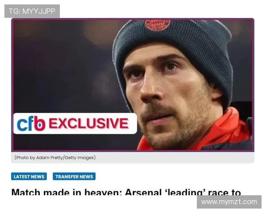The height and width of the screenshot is (213, 266).
Task: Click the 'Getty Images' text in caption
Action: tap(80, 158)
